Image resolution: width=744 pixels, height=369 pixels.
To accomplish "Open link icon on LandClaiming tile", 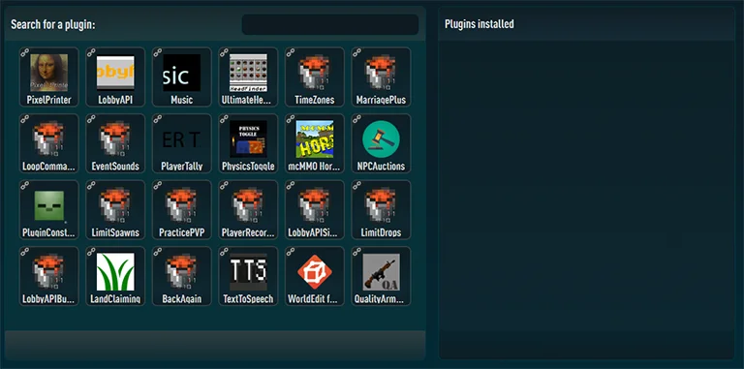I will click(91, 252).
